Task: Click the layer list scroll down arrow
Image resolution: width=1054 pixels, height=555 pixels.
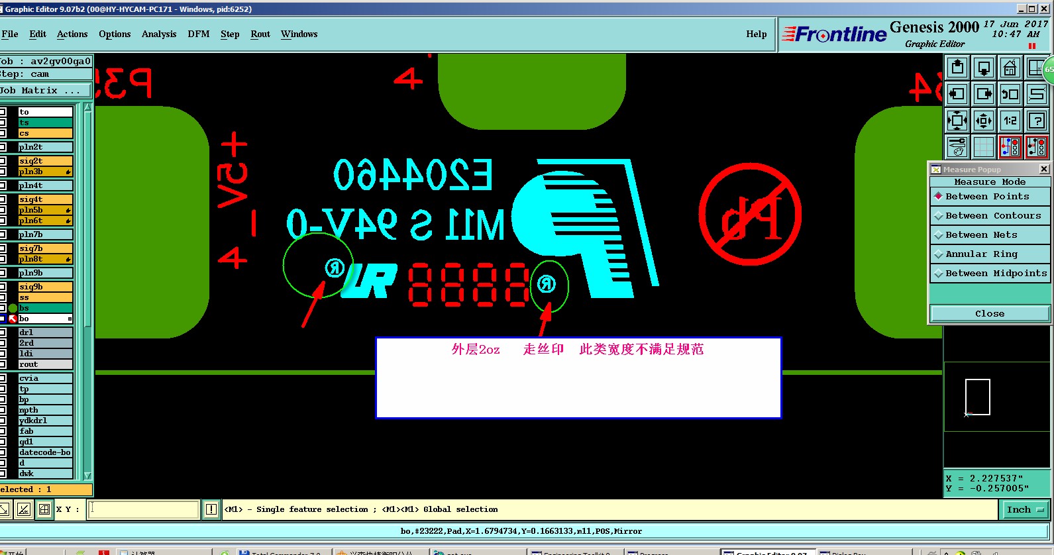Action: point(87,476)
